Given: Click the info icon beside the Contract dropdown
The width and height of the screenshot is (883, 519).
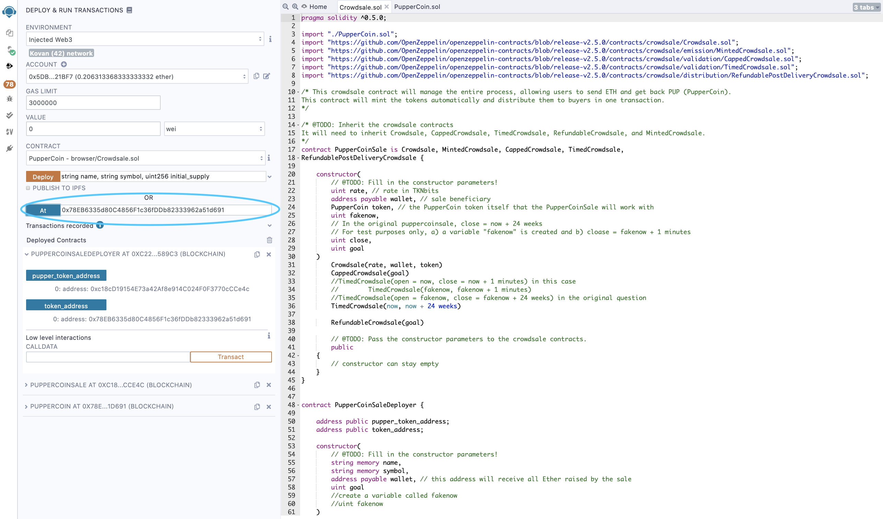Looking at the screenshot, I should (x=269, y=158).
